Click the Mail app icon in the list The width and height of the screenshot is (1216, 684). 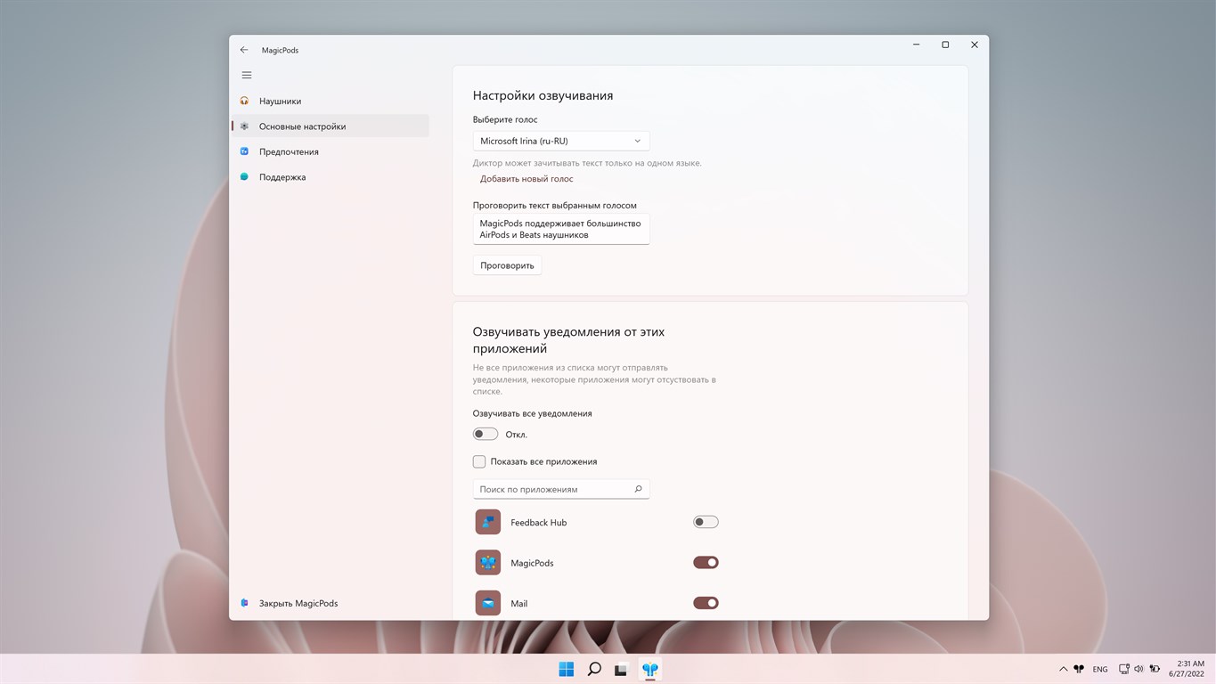click(488, 603)
